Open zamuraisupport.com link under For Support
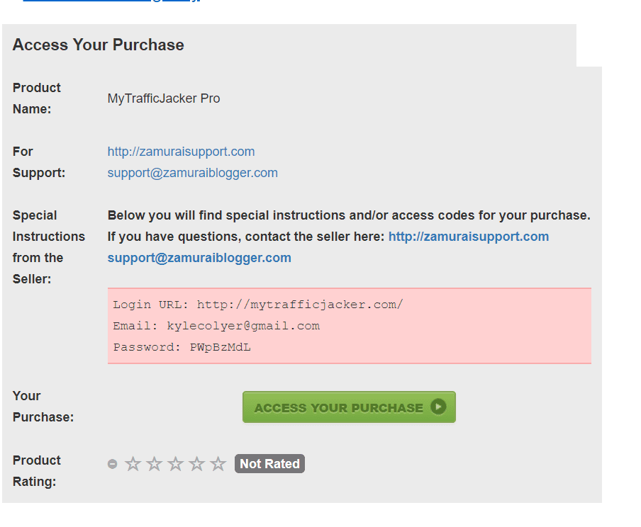The image size is (641, 527). click(181, 152)
